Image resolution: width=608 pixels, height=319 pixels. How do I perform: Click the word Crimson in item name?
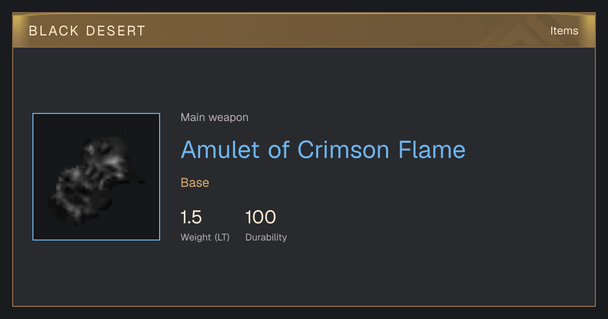click(344, 149)
